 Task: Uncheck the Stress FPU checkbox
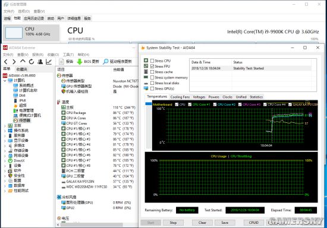pos(152,66)
